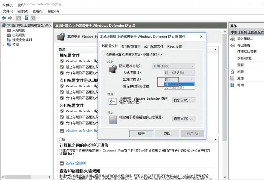Collapse the 开始 section arrow
The height and width of the screenshot is (180, 264).
coord(215,140)
